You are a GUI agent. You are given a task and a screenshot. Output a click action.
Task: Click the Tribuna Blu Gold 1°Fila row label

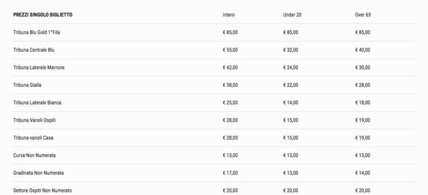coord(37,32)
